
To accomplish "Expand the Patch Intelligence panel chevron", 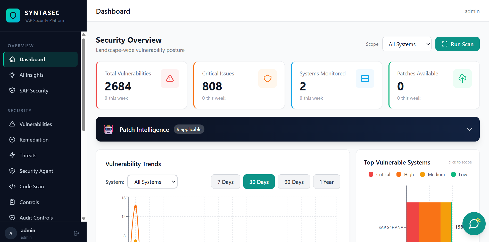I will coord(470,129).
